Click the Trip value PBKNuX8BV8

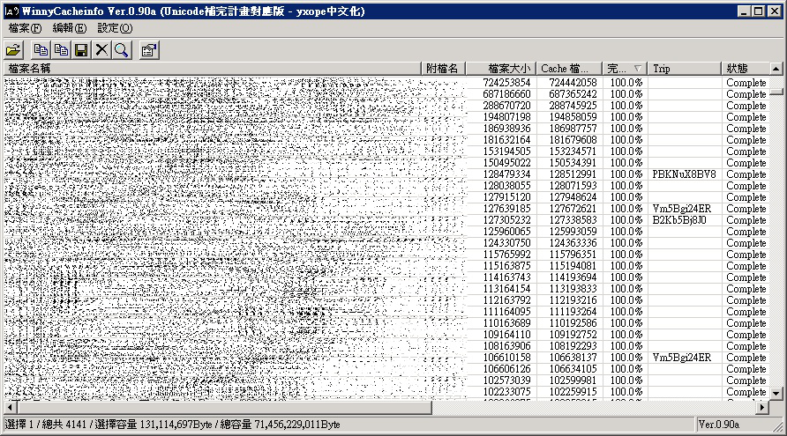tap(684, 174)
